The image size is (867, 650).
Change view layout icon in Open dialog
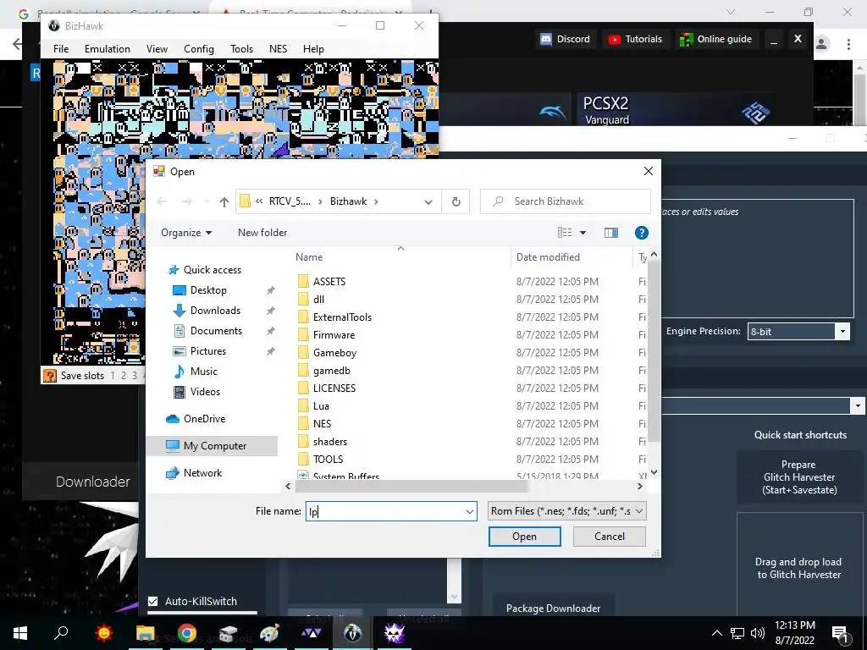565,233
